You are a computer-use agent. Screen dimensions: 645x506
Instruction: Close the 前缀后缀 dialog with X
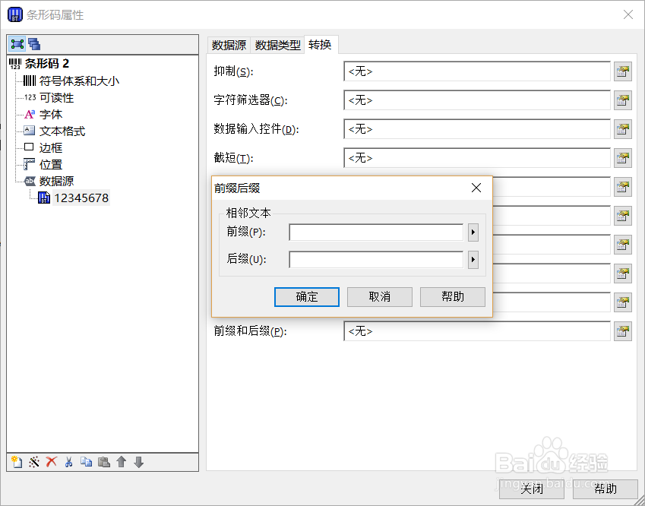click(476, 188)
